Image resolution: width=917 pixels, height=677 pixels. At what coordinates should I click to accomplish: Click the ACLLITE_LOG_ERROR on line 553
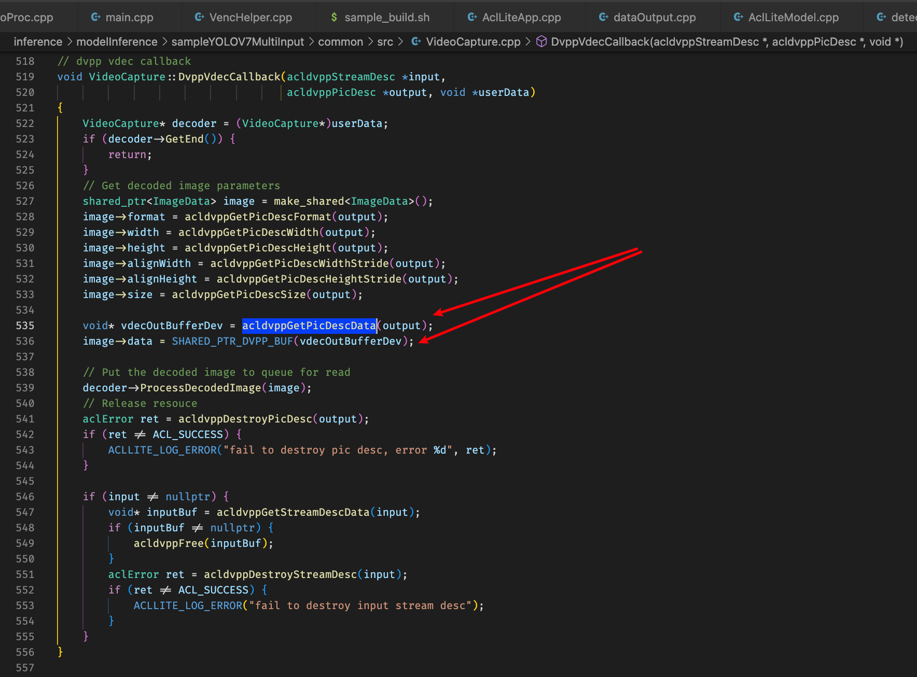click(x=188, y=605)
